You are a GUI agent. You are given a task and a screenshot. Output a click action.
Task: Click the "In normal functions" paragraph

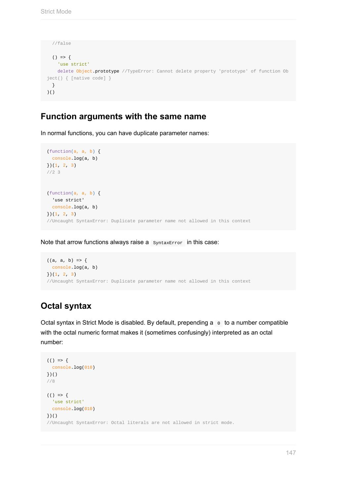click(125, 133)
